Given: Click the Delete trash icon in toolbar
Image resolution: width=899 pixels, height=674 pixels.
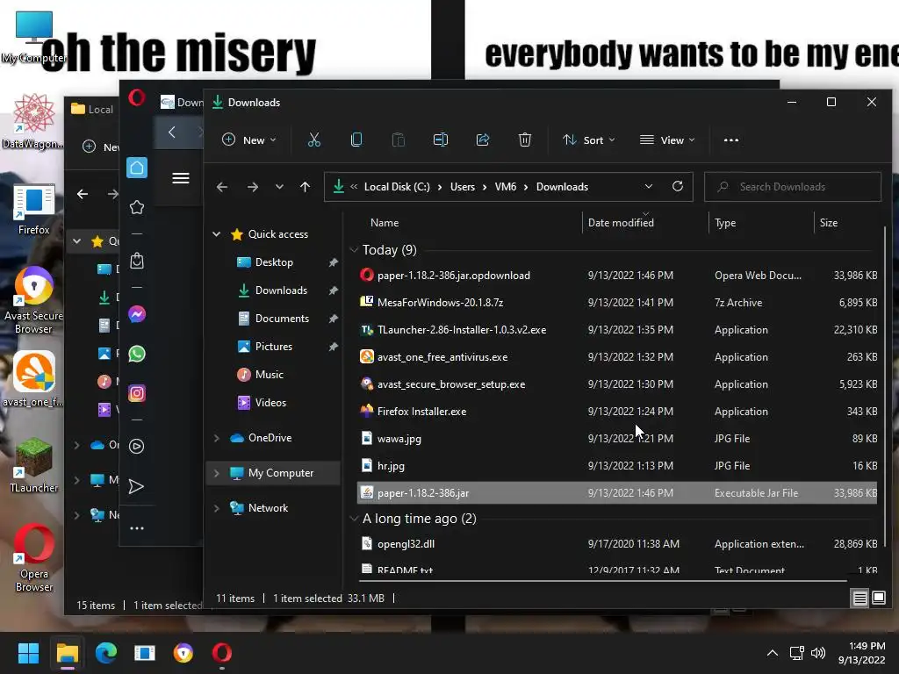Looking at the screenshot, I should 525,140.
